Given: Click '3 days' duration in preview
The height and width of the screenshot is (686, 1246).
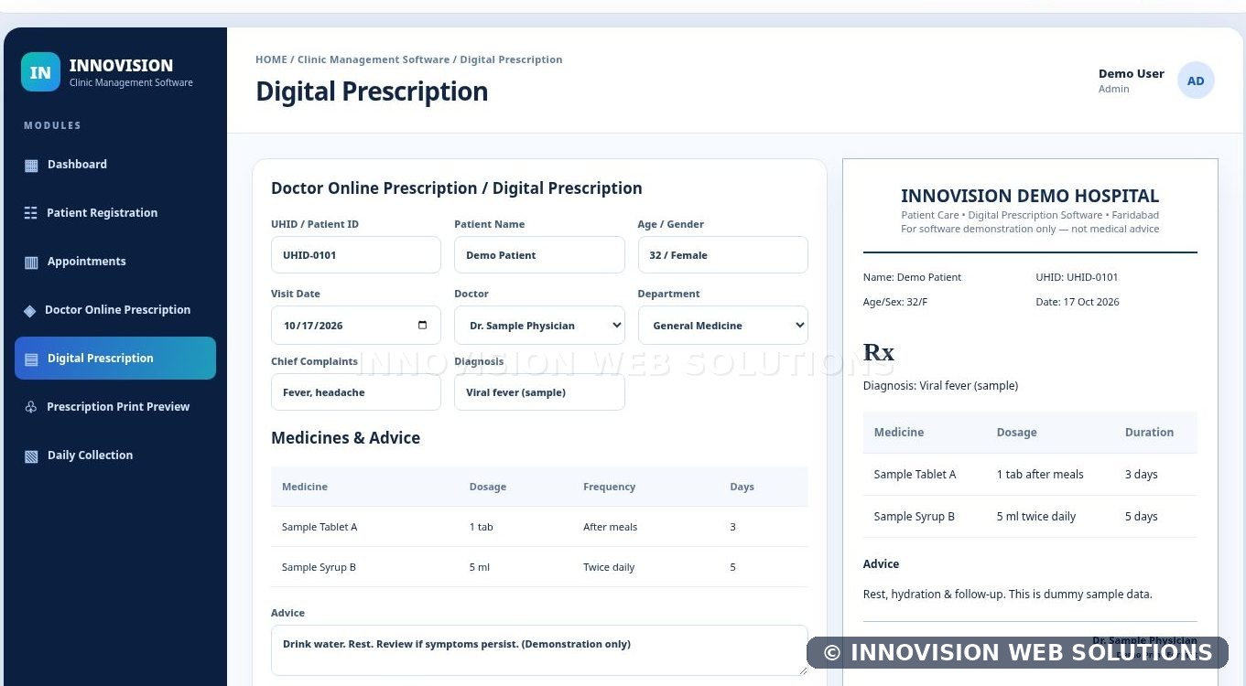Looking at the screenshot, I should pyautogui.click(x=1142, y=475).
